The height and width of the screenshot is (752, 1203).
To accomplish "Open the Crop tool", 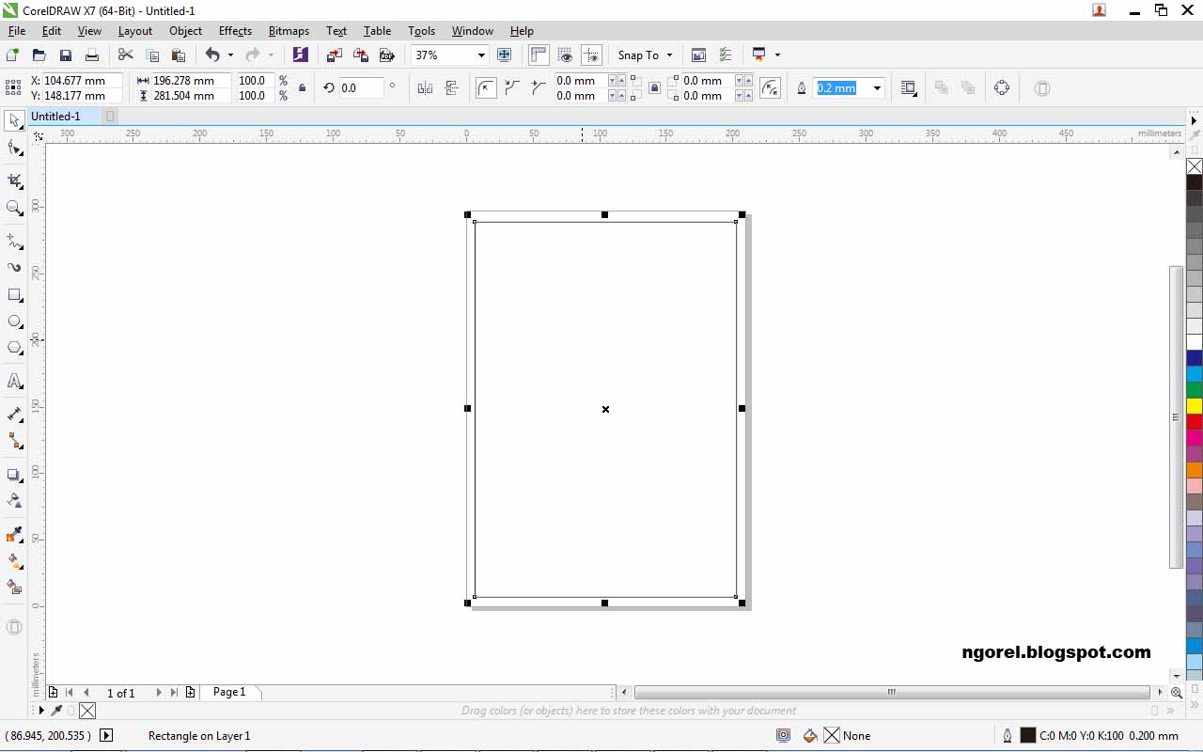I will point(14,180).
